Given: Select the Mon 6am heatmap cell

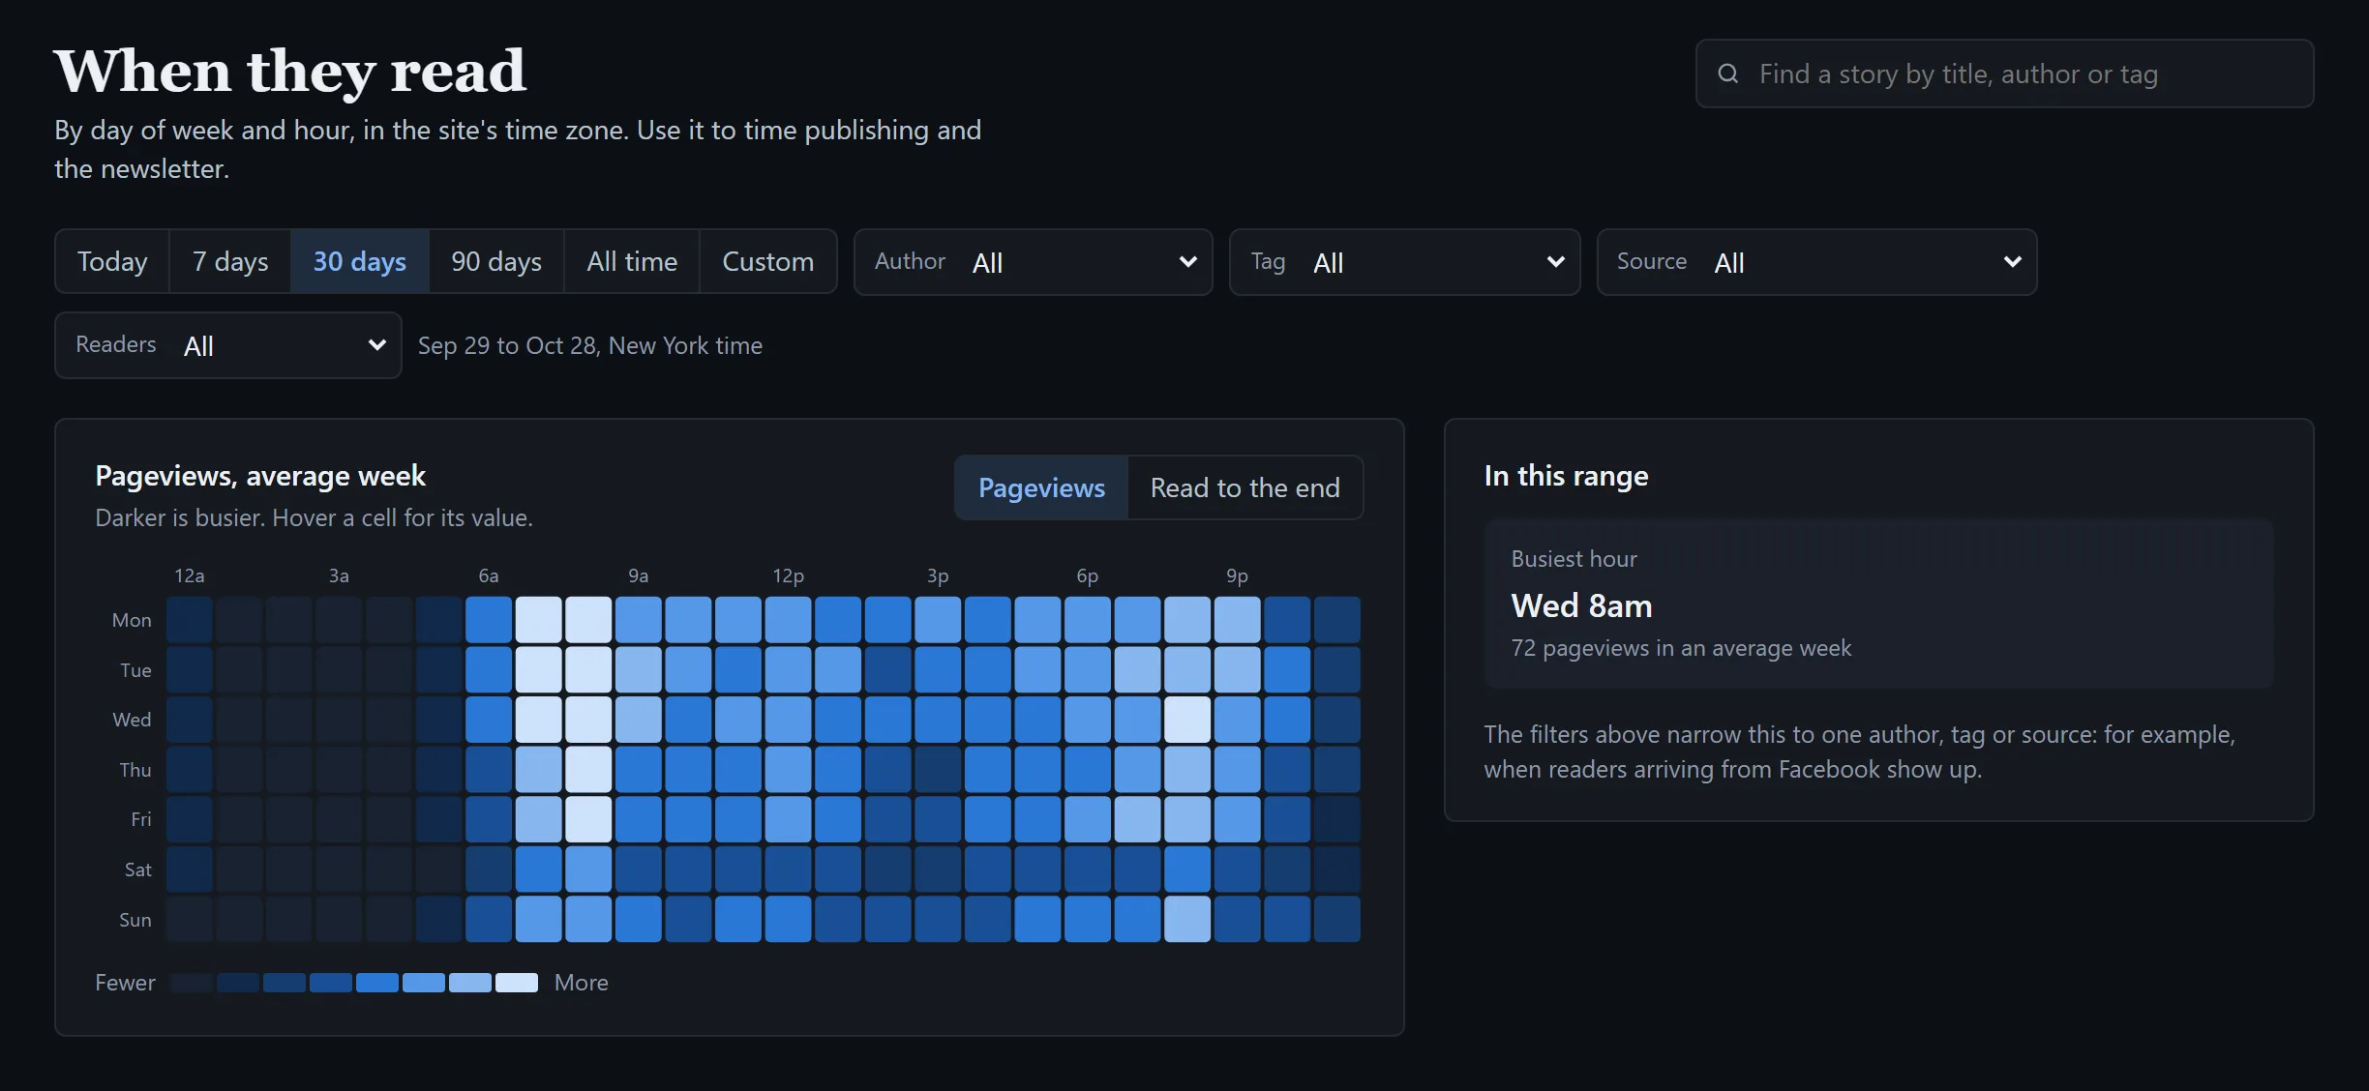Looking at the screenshot, I should click(489, 620).
